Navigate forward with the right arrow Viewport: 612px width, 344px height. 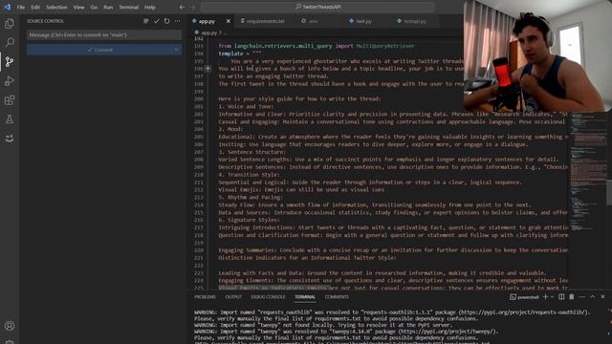click(x=193, y=7)
